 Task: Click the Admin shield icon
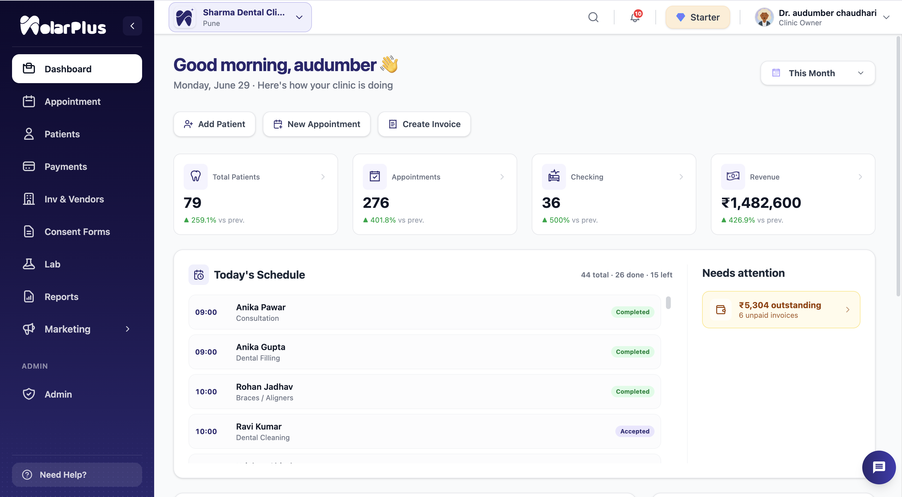pyautogui.click(x=29, y=394)
